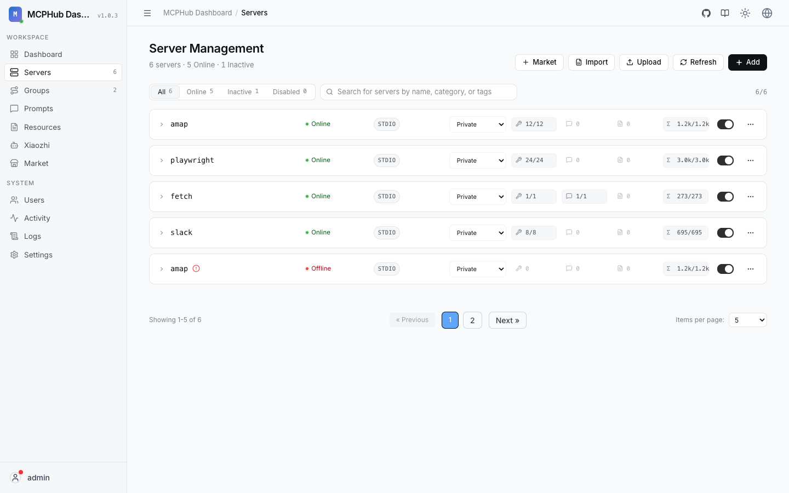Expand the fetch server row
789x493 pixels.
pyautogui.click(x=162, y=197)
